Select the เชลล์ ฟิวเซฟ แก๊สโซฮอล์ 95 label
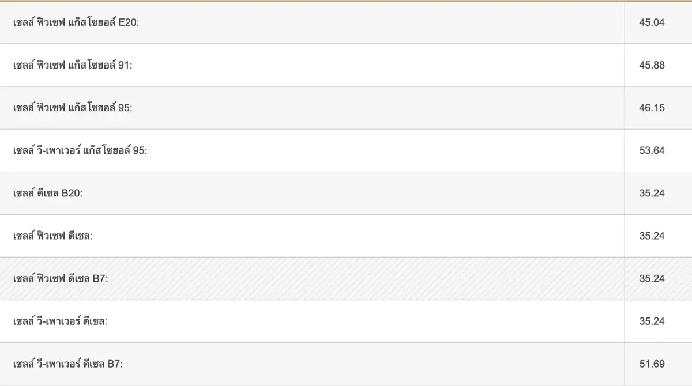The height and width of the screenshot is (386, 692). click(x=73, y=108)
